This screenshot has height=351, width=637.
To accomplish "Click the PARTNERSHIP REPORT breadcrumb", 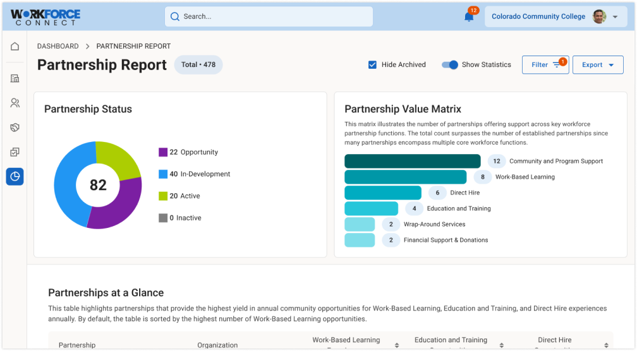I will [133, 46].
